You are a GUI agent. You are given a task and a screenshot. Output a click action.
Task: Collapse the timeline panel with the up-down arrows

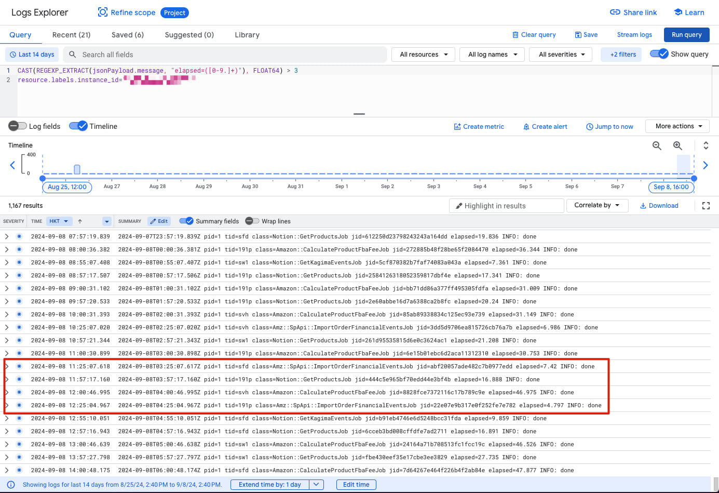(706, 146)
